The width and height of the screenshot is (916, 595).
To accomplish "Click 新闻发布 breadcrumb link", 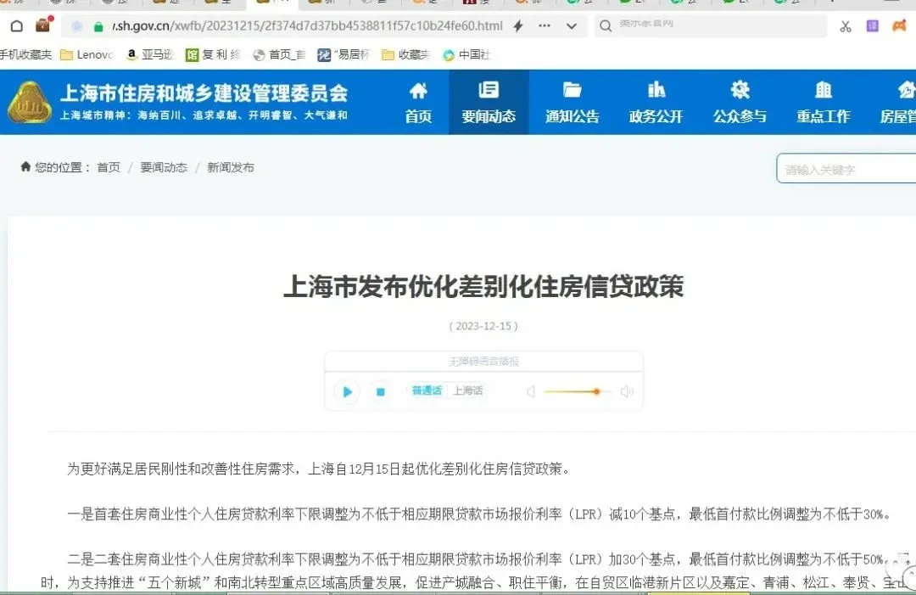I will coord(231,167).
